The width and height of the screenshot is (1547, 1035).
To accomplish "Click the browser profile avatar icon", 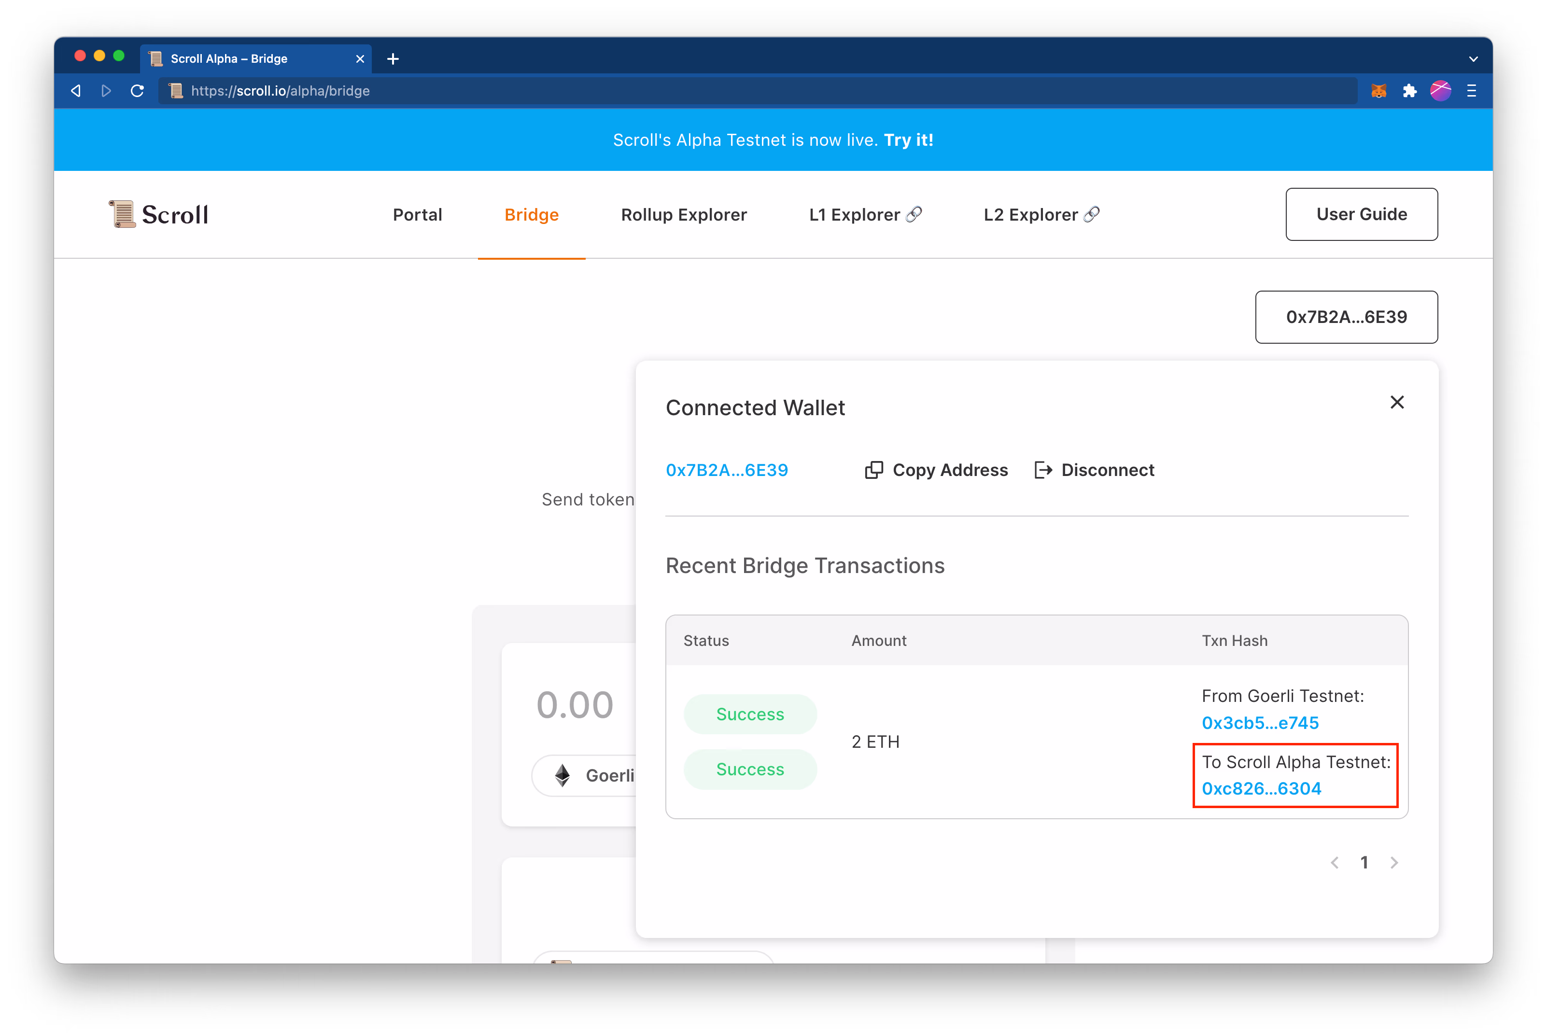I will click(1440, 91).
